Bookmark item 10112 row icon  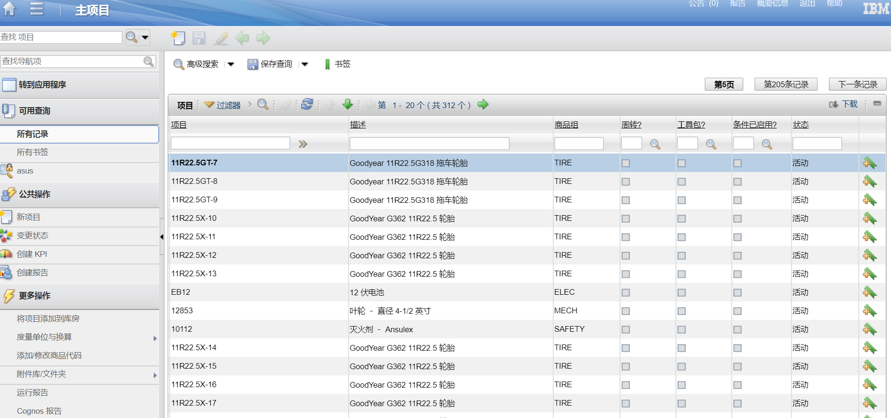tap(870, 329)
